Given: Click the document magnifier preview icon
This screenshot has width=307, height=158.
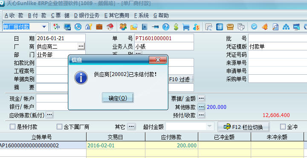Looking at the screenshot, I should 275,26.
